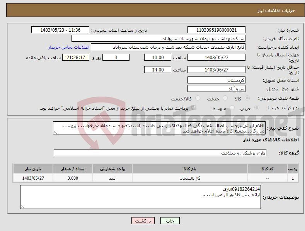Click the remaining days field showing 3
Screen dimensions: 305x231
tap(116, 57)
